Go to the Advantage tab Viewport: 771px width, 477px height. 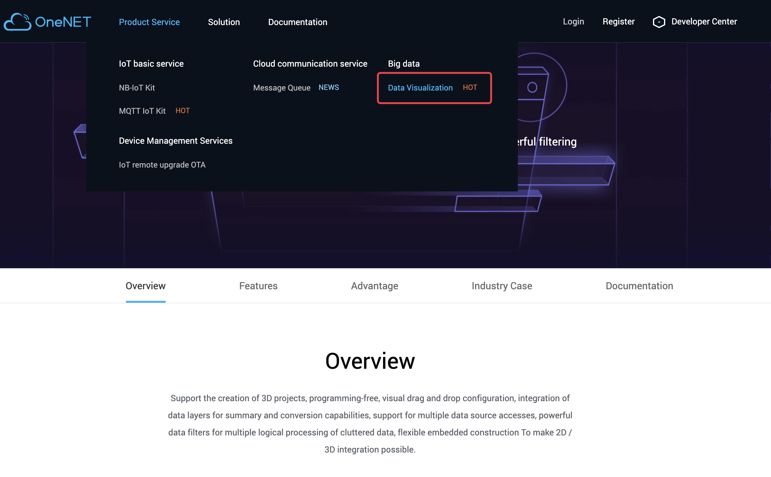pos(374,286)
